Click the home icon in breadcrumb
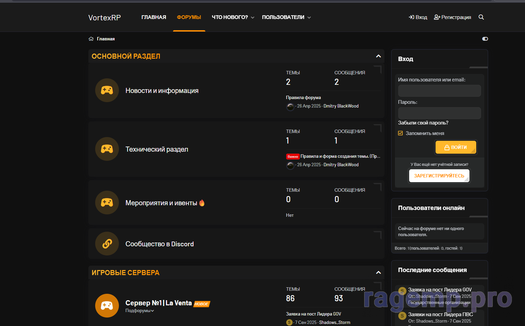The width and height of the screenshot is (525, 326). (91, 39)
